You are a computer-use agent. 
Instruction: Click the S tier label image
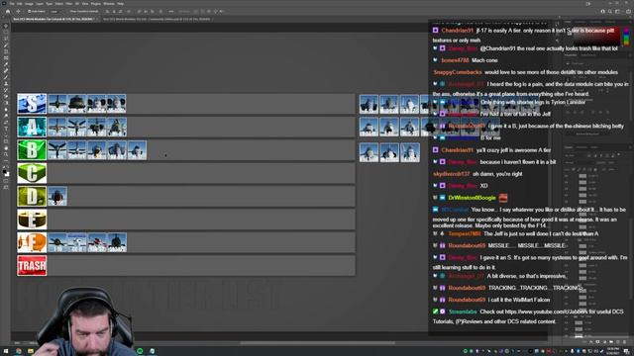click(x=32, y=104)
